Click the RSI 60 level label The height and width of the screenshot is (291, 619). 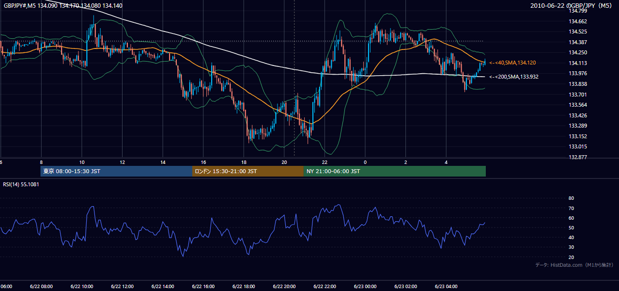[571, 218]
